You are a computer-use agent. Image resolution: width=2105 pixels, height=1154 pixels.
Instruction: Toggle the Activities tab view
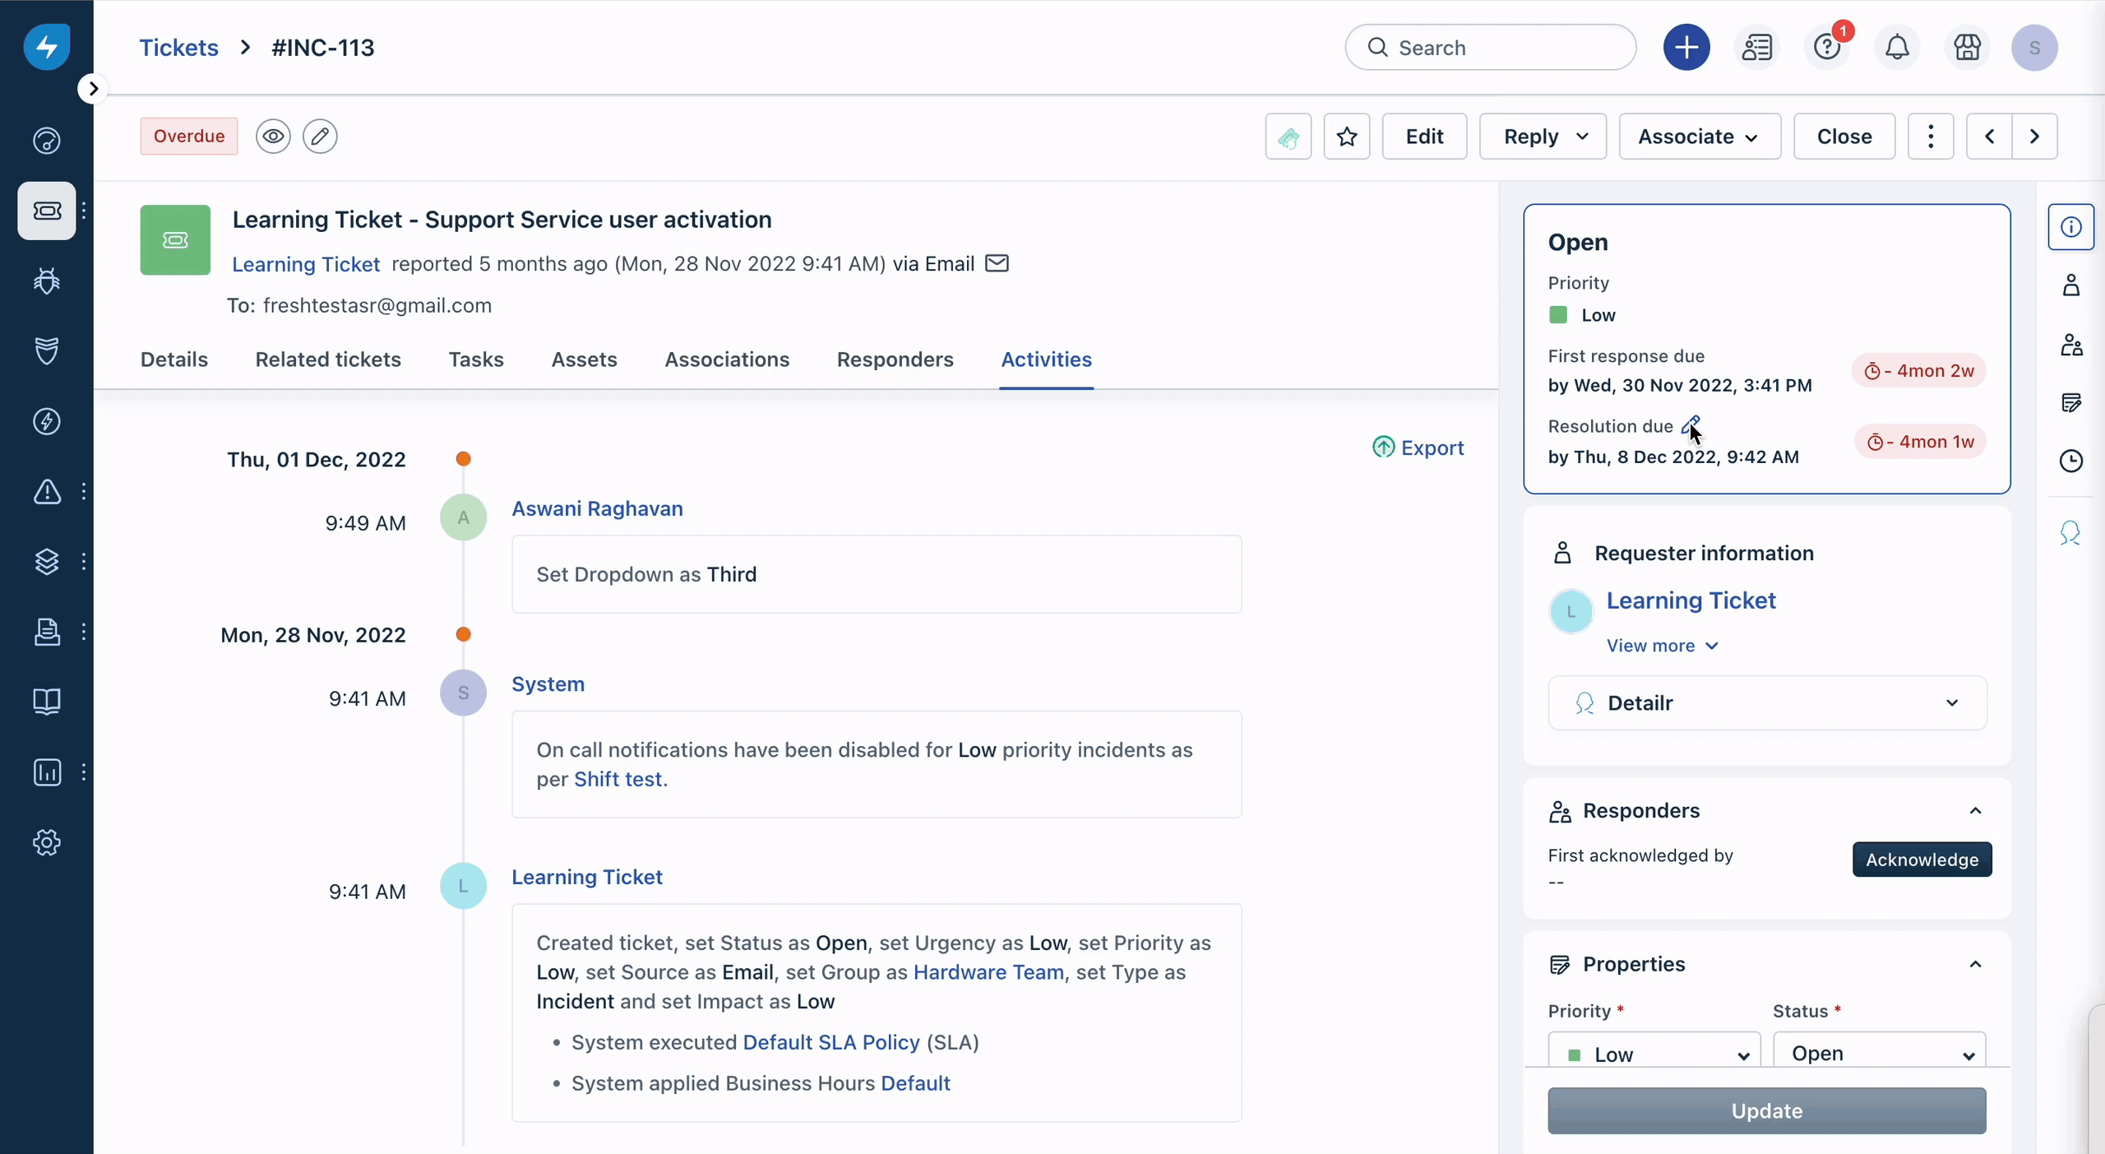[x=1045, y=359]
